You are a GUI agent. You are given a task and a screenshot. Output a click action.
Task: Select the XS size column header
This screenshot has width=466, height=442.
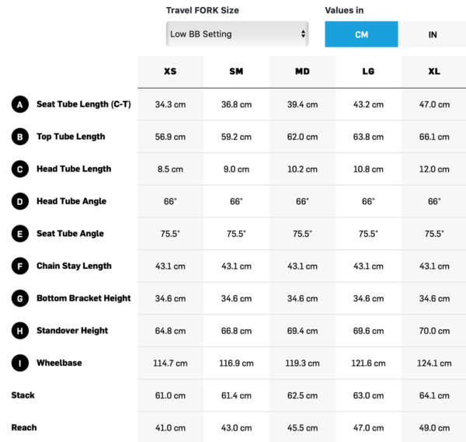[x=170, y=71]
